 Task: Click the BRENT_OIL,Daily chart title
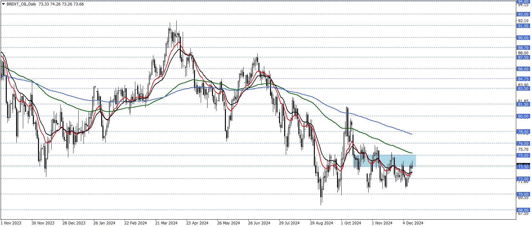(21, 4)
